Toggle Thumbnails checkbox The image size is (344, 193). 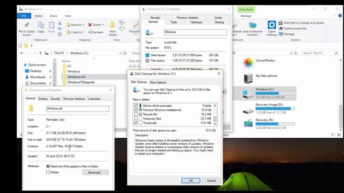[x=136, y=123]
